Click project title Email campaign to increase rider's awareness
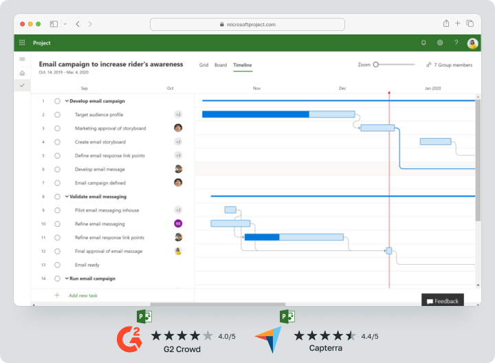This screenshot has width=495, height=363. click(111, 64)
